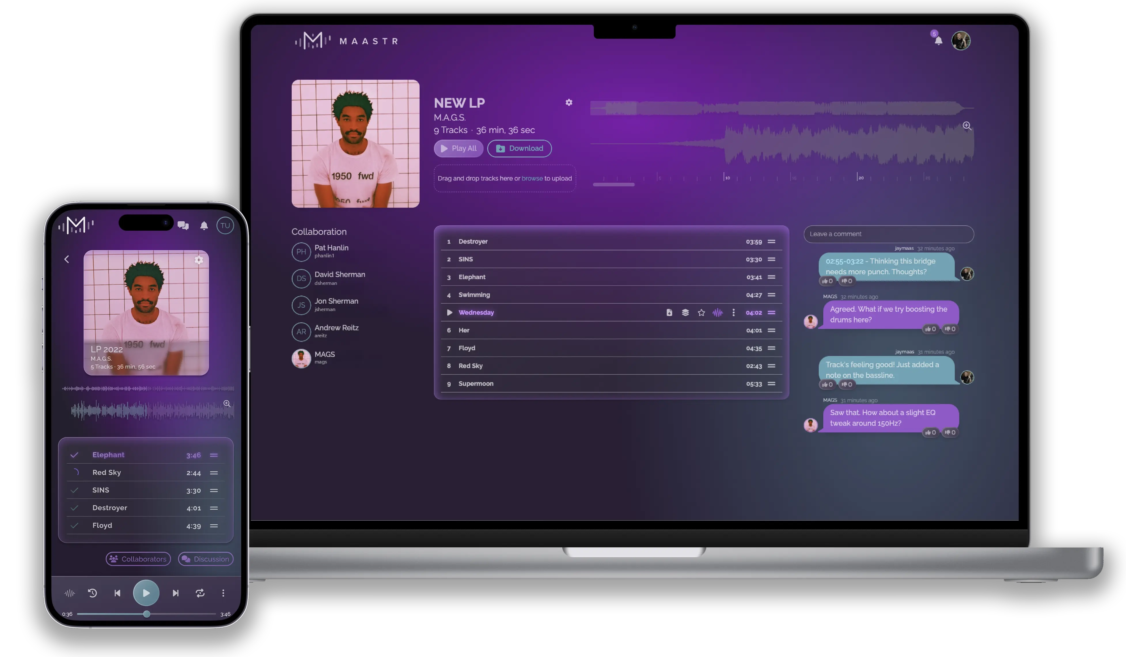Select collaborator Jon Sherman

tap(325, 304)
